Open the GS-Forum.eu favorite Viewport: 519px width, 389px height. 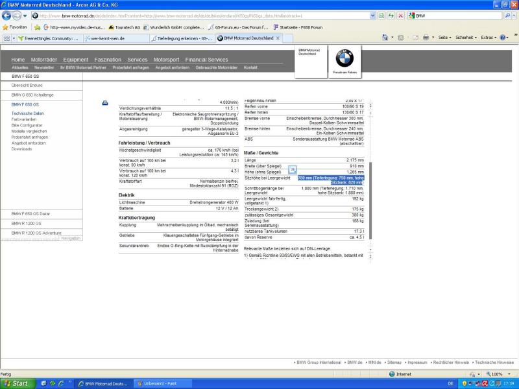pyautogui.click(x=239, y=27)
